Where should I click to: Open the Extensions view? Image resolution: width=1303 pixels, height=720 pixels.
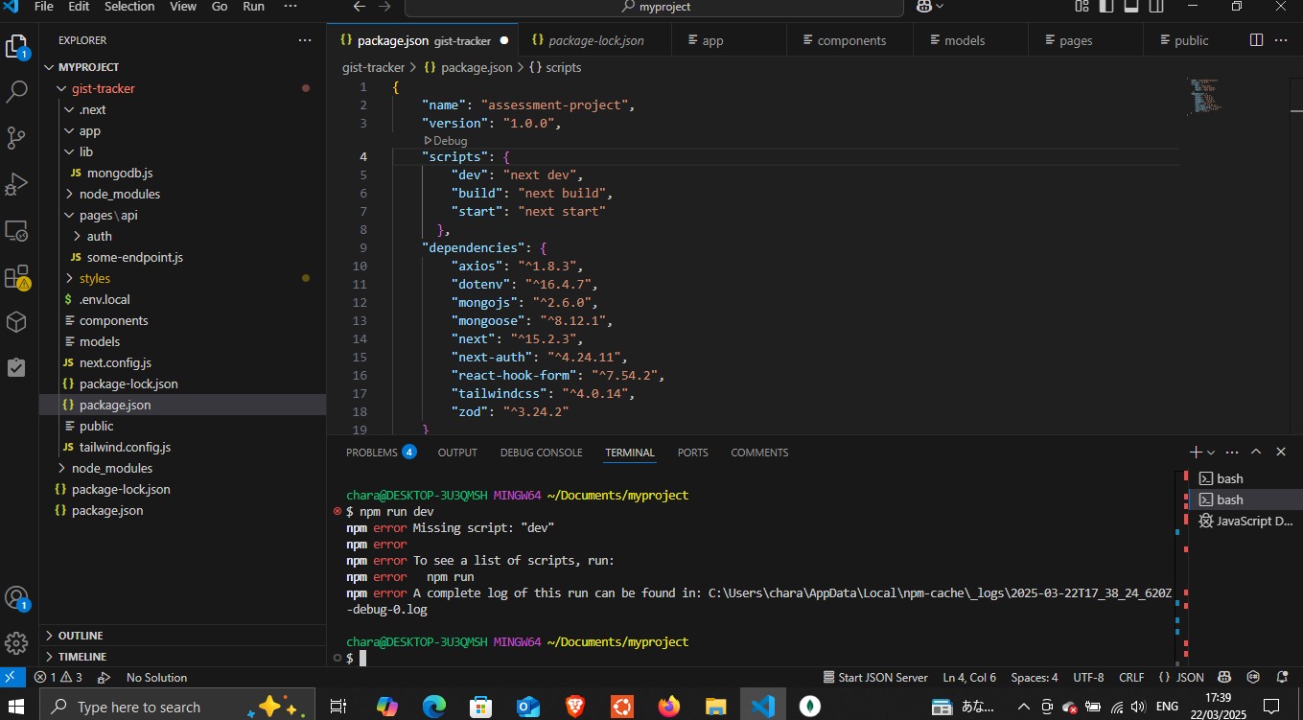click(17, 278)
